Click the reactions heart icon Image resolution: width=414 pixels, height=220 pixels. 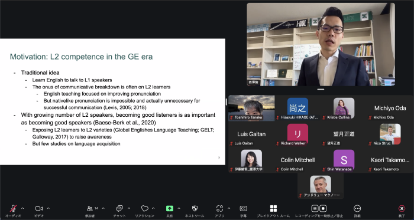144,208
